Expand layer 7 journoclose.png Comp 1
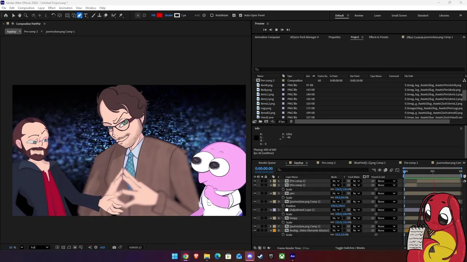This screenshot has height=262, width=467. pos(271,226)
